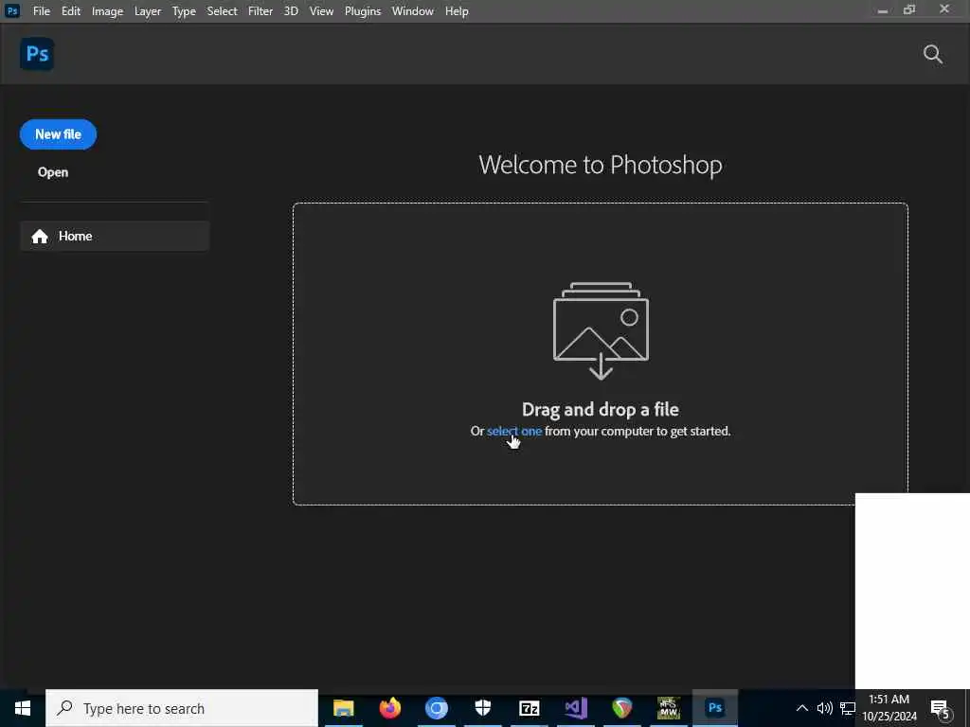Click the red-green shield taskbar icon

[x=621, y=708]
